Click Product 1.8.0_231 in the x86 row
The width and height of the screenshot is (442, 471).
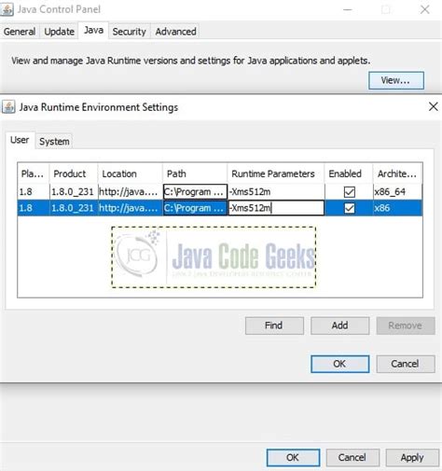[x=74, y=208]
